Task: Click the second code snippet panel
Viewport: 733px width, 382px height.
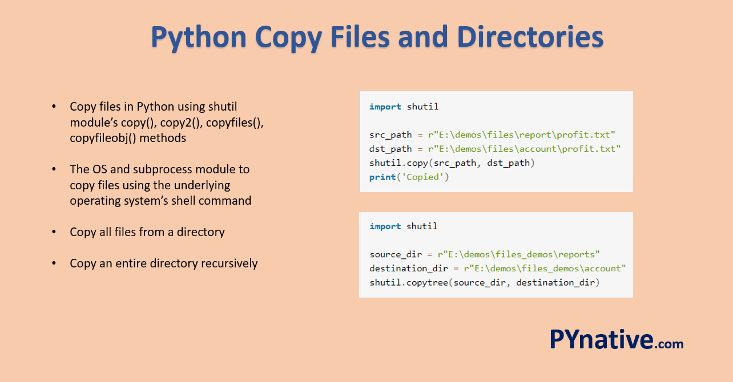Action: coord(496,255)
